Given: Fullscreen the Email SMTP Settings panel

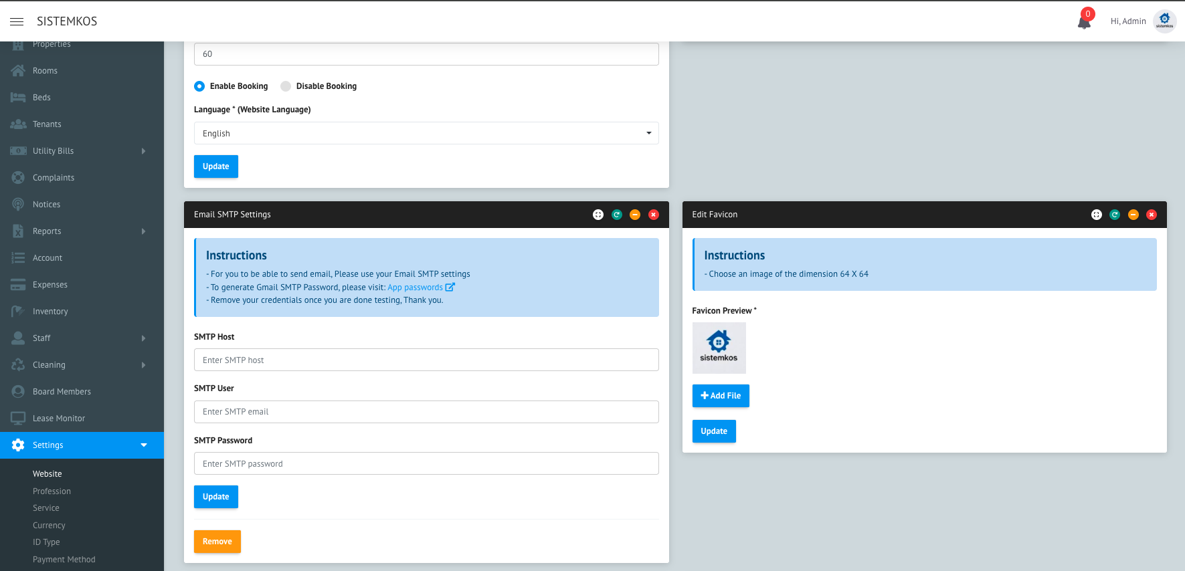Looking at the screenshot, I should pyautogui.click(x=598, y=215).
